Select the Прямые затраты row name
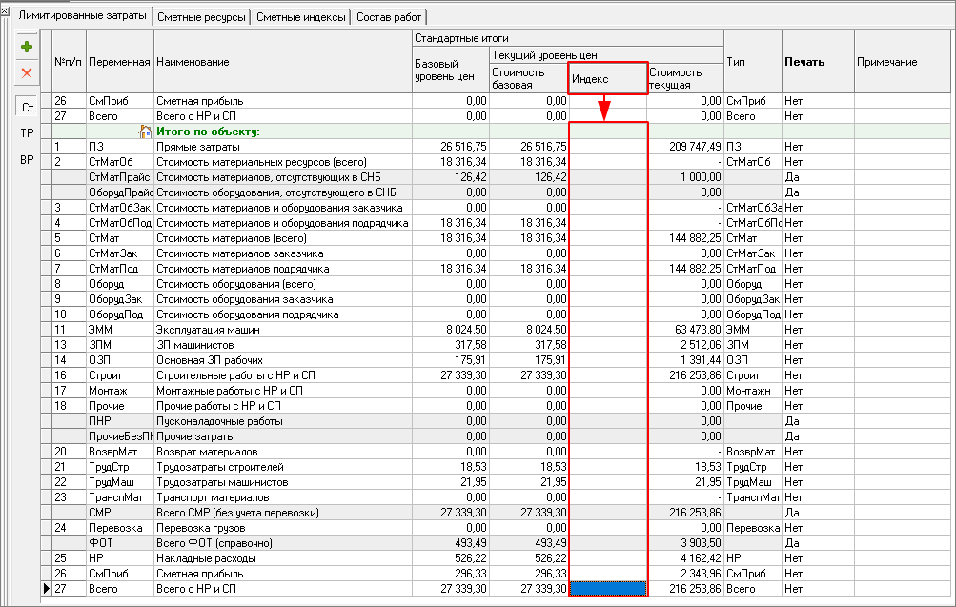 click(x=281, y=147)
